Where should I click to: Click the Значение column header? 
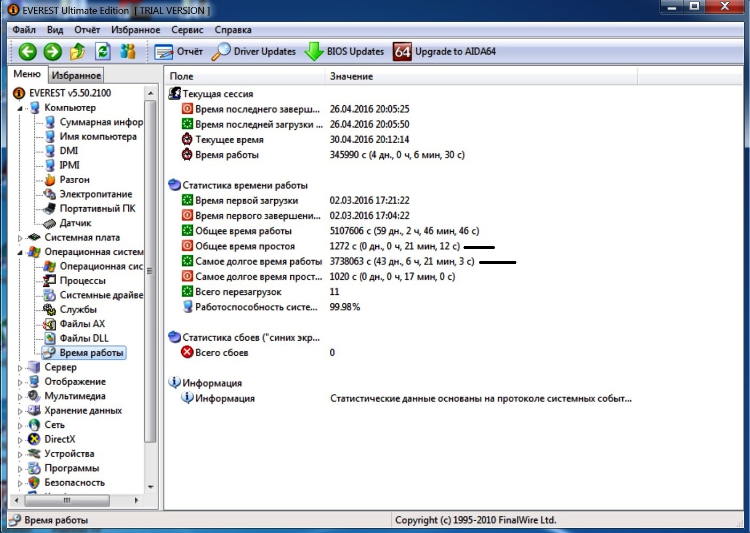click(351, 76)
